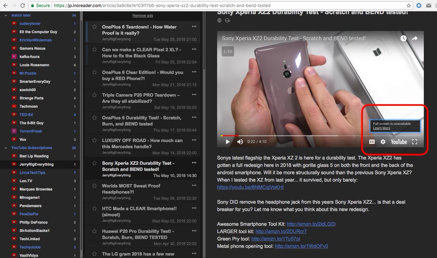Open the amzn.to/2idLGDi tool kit link
The height and width of the screenshot is (258, 437).
(311, 224)
